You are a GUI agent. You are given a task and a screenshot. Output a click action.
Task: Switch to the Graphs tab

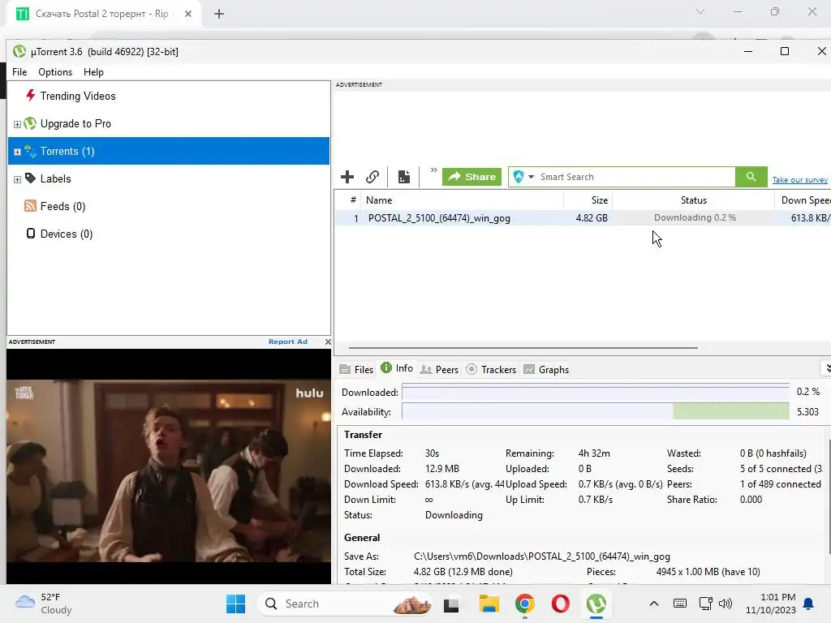546,369
